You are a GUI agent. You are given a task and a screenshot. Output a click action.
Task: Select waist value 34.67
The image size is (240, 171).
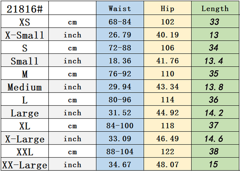[x=120, y=165]
